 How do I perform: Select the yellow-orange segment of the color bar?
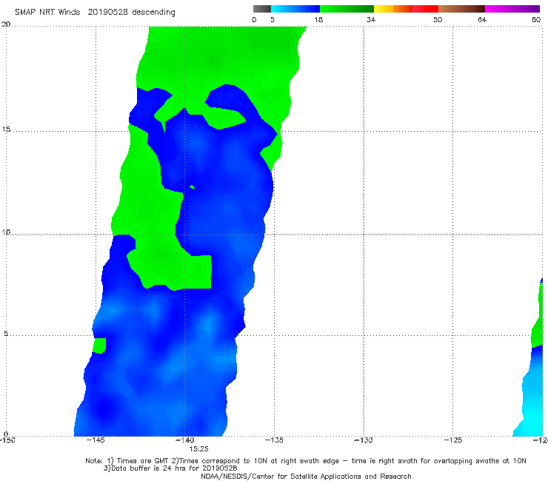click(392, 9)
